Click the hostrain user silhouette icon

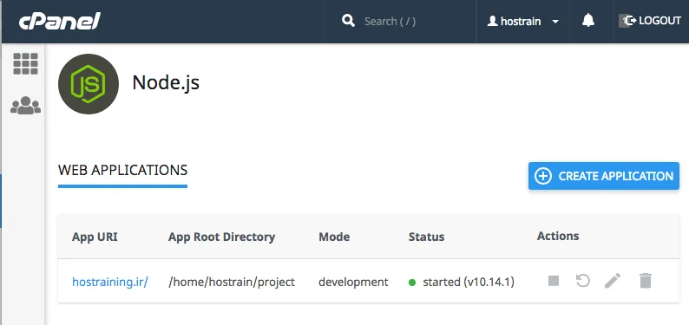tap(493, 21)
